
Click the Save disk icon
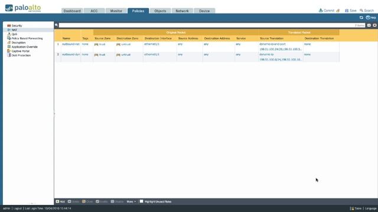(x=347, y=11)
